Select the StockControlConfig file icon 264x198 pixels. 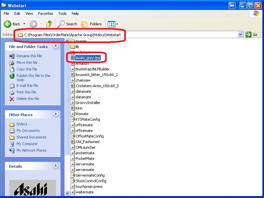click(x=73, y=181)
